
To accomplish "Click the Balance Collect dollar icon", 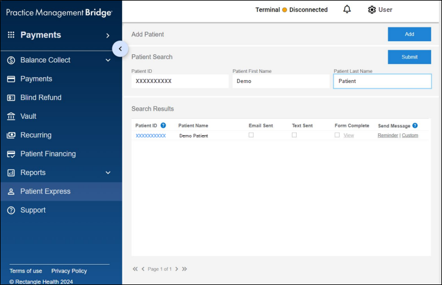I will click(x=11, y=60).
